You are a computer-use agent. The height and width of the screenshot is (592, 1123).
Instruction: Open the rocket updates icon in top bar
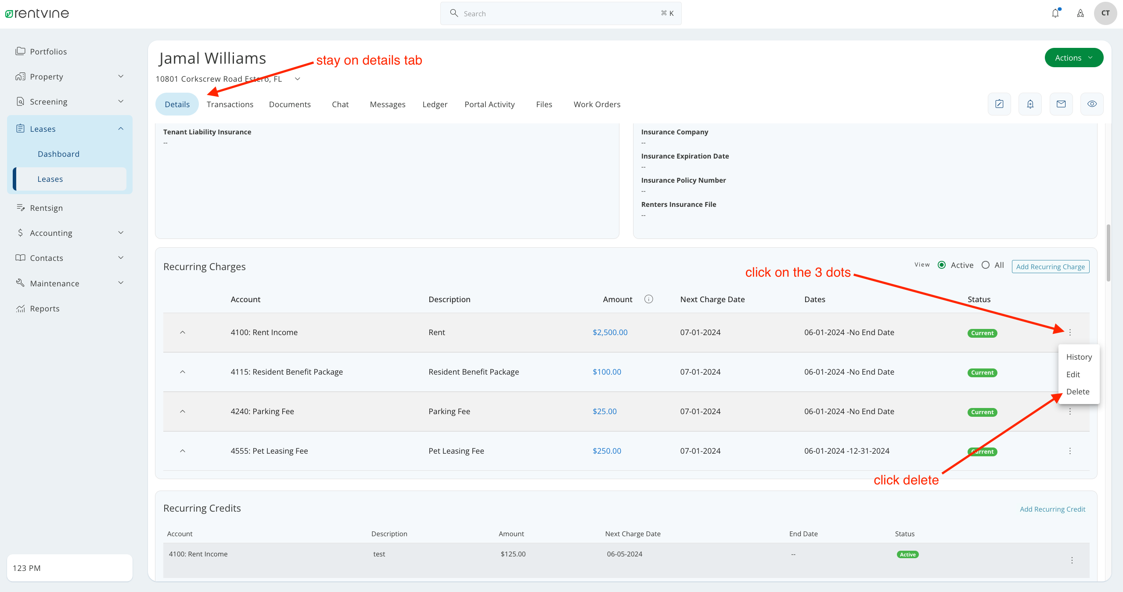[1080, 13]
